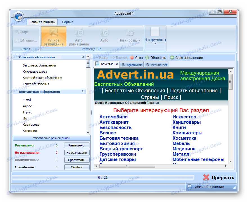Open the Бесплатные Объявления page link
The width and height of the screenshot is (248, 202).
coord(135,91)
